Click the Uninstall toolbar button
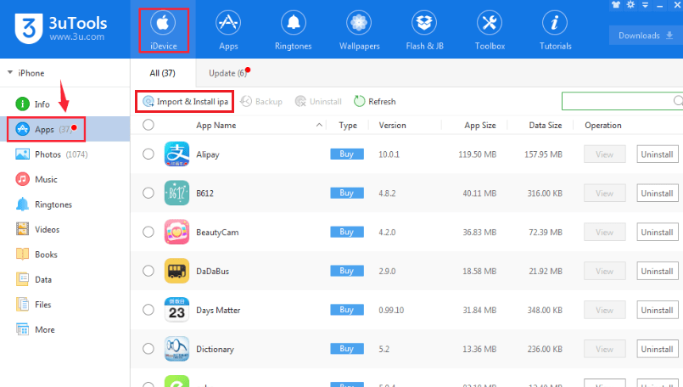 click(x=318, y=102)
